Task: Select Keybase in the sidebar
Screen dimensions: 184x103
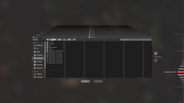Action: (38, 55)
